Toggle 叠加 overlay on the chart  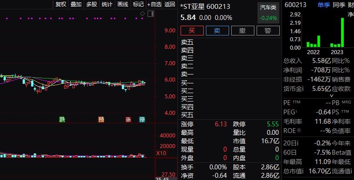[x=76, y=4]
